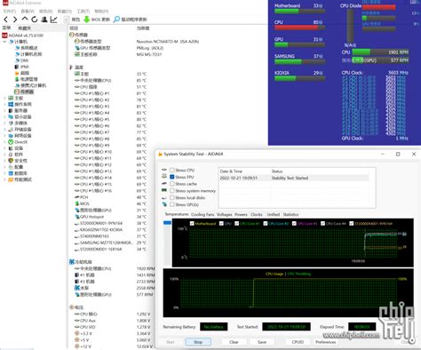Click the 当前值 column header
The image size is (421, 350).
pos(143,28)
